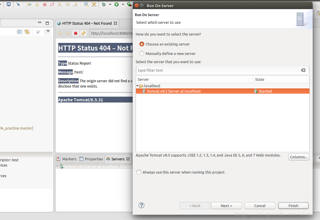Click Collapse All in explorer panel
320x220 pixels.
click(20, 32)
